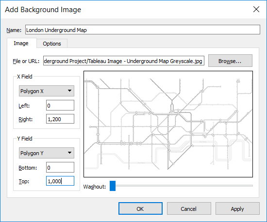Image resolution: width=267 pixels, height=222 pixels.
Task: Click the Y Field Top input
Action: pos(60,181)
